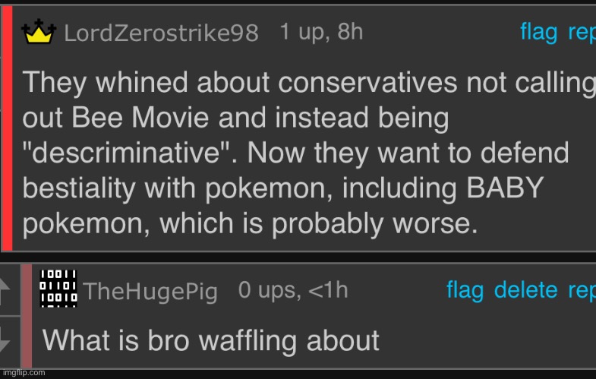Downvote TheHugePig's comment with down arrow
596x379 pixels.
7,340
